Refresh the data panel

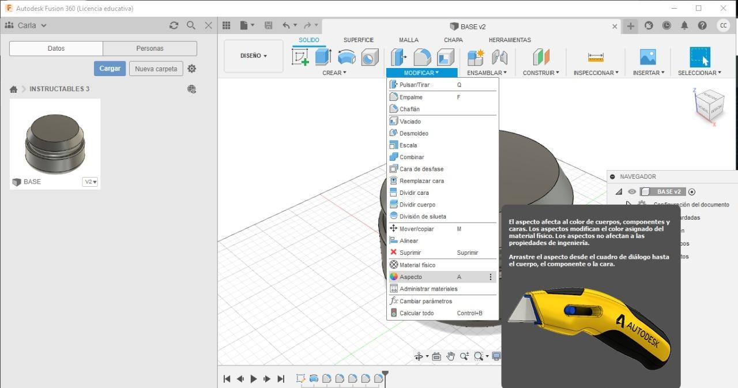174,25
